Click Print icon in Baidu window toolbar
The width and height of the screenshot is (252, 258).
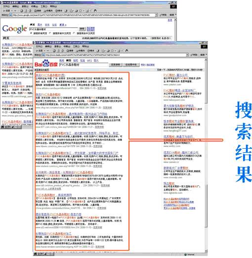[x=108, y=50]
